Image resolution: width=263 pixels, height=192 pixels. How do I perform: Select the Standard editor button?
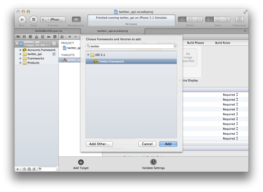point(182,19)
